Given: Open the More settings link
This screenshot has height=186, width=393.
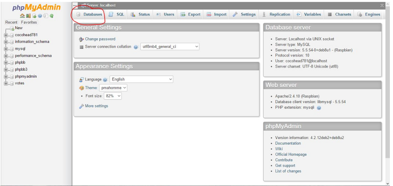Looking at the screenshot, I should pos(96,106).
